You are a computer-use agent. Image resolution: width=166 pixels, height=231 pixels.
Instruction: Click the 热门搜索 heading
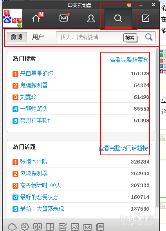(x=24, y=58)
